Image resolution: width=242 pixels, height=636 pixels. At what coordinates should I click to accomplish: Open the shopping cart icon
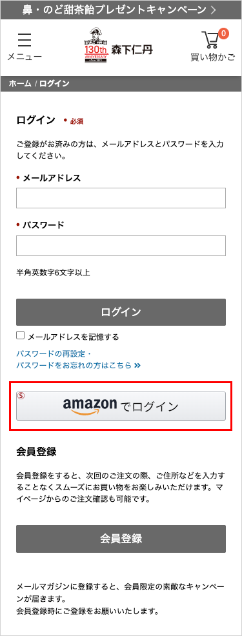click(x=210, y=40)
